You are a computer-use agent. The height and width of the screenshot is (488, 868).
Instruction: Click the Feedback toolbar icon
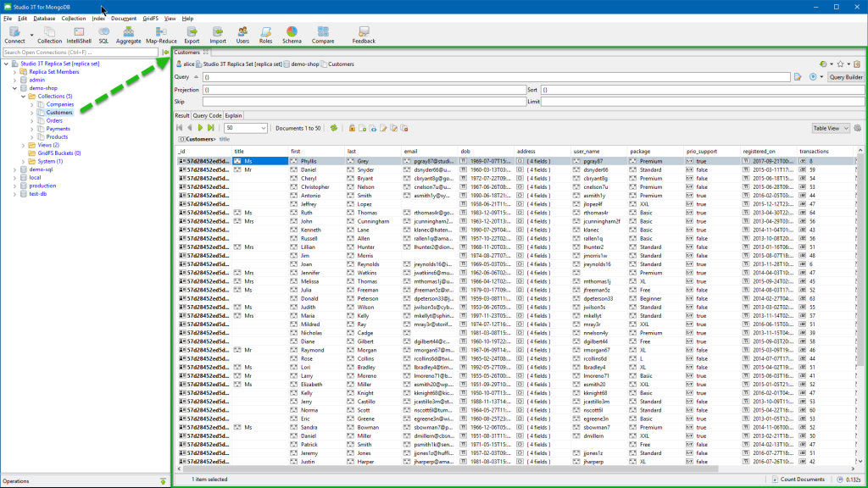point(364,35)
